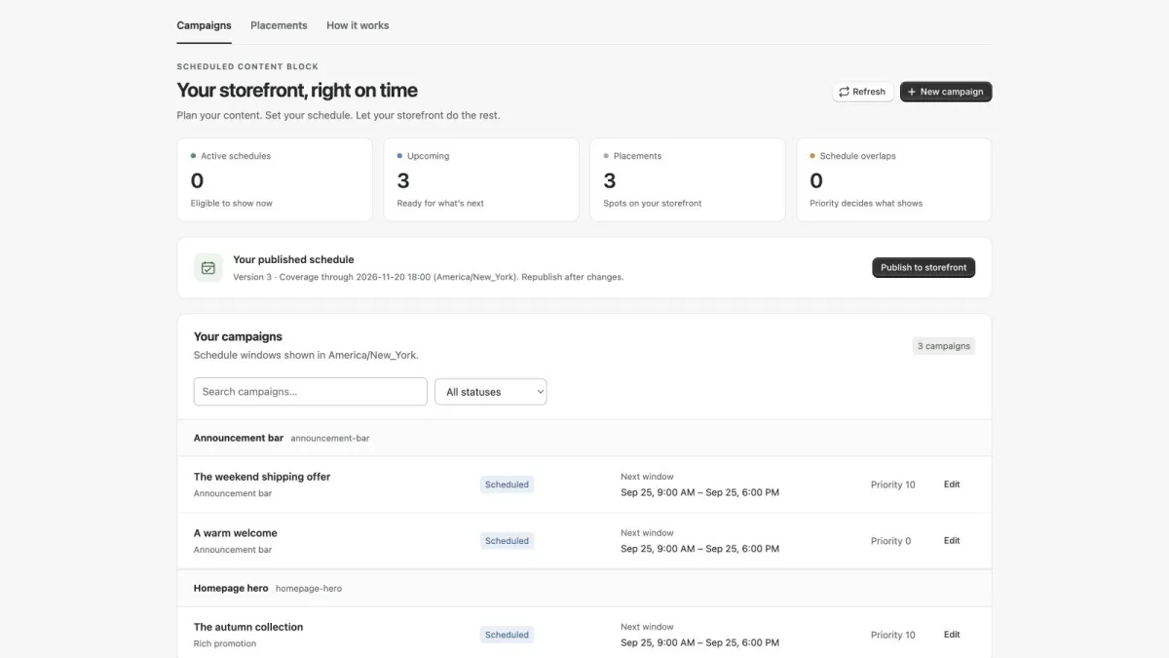The height and width of the screenshot is (658, 1169).
Task: Click the Your campaigns heading
Action: [x=238, y=336]
